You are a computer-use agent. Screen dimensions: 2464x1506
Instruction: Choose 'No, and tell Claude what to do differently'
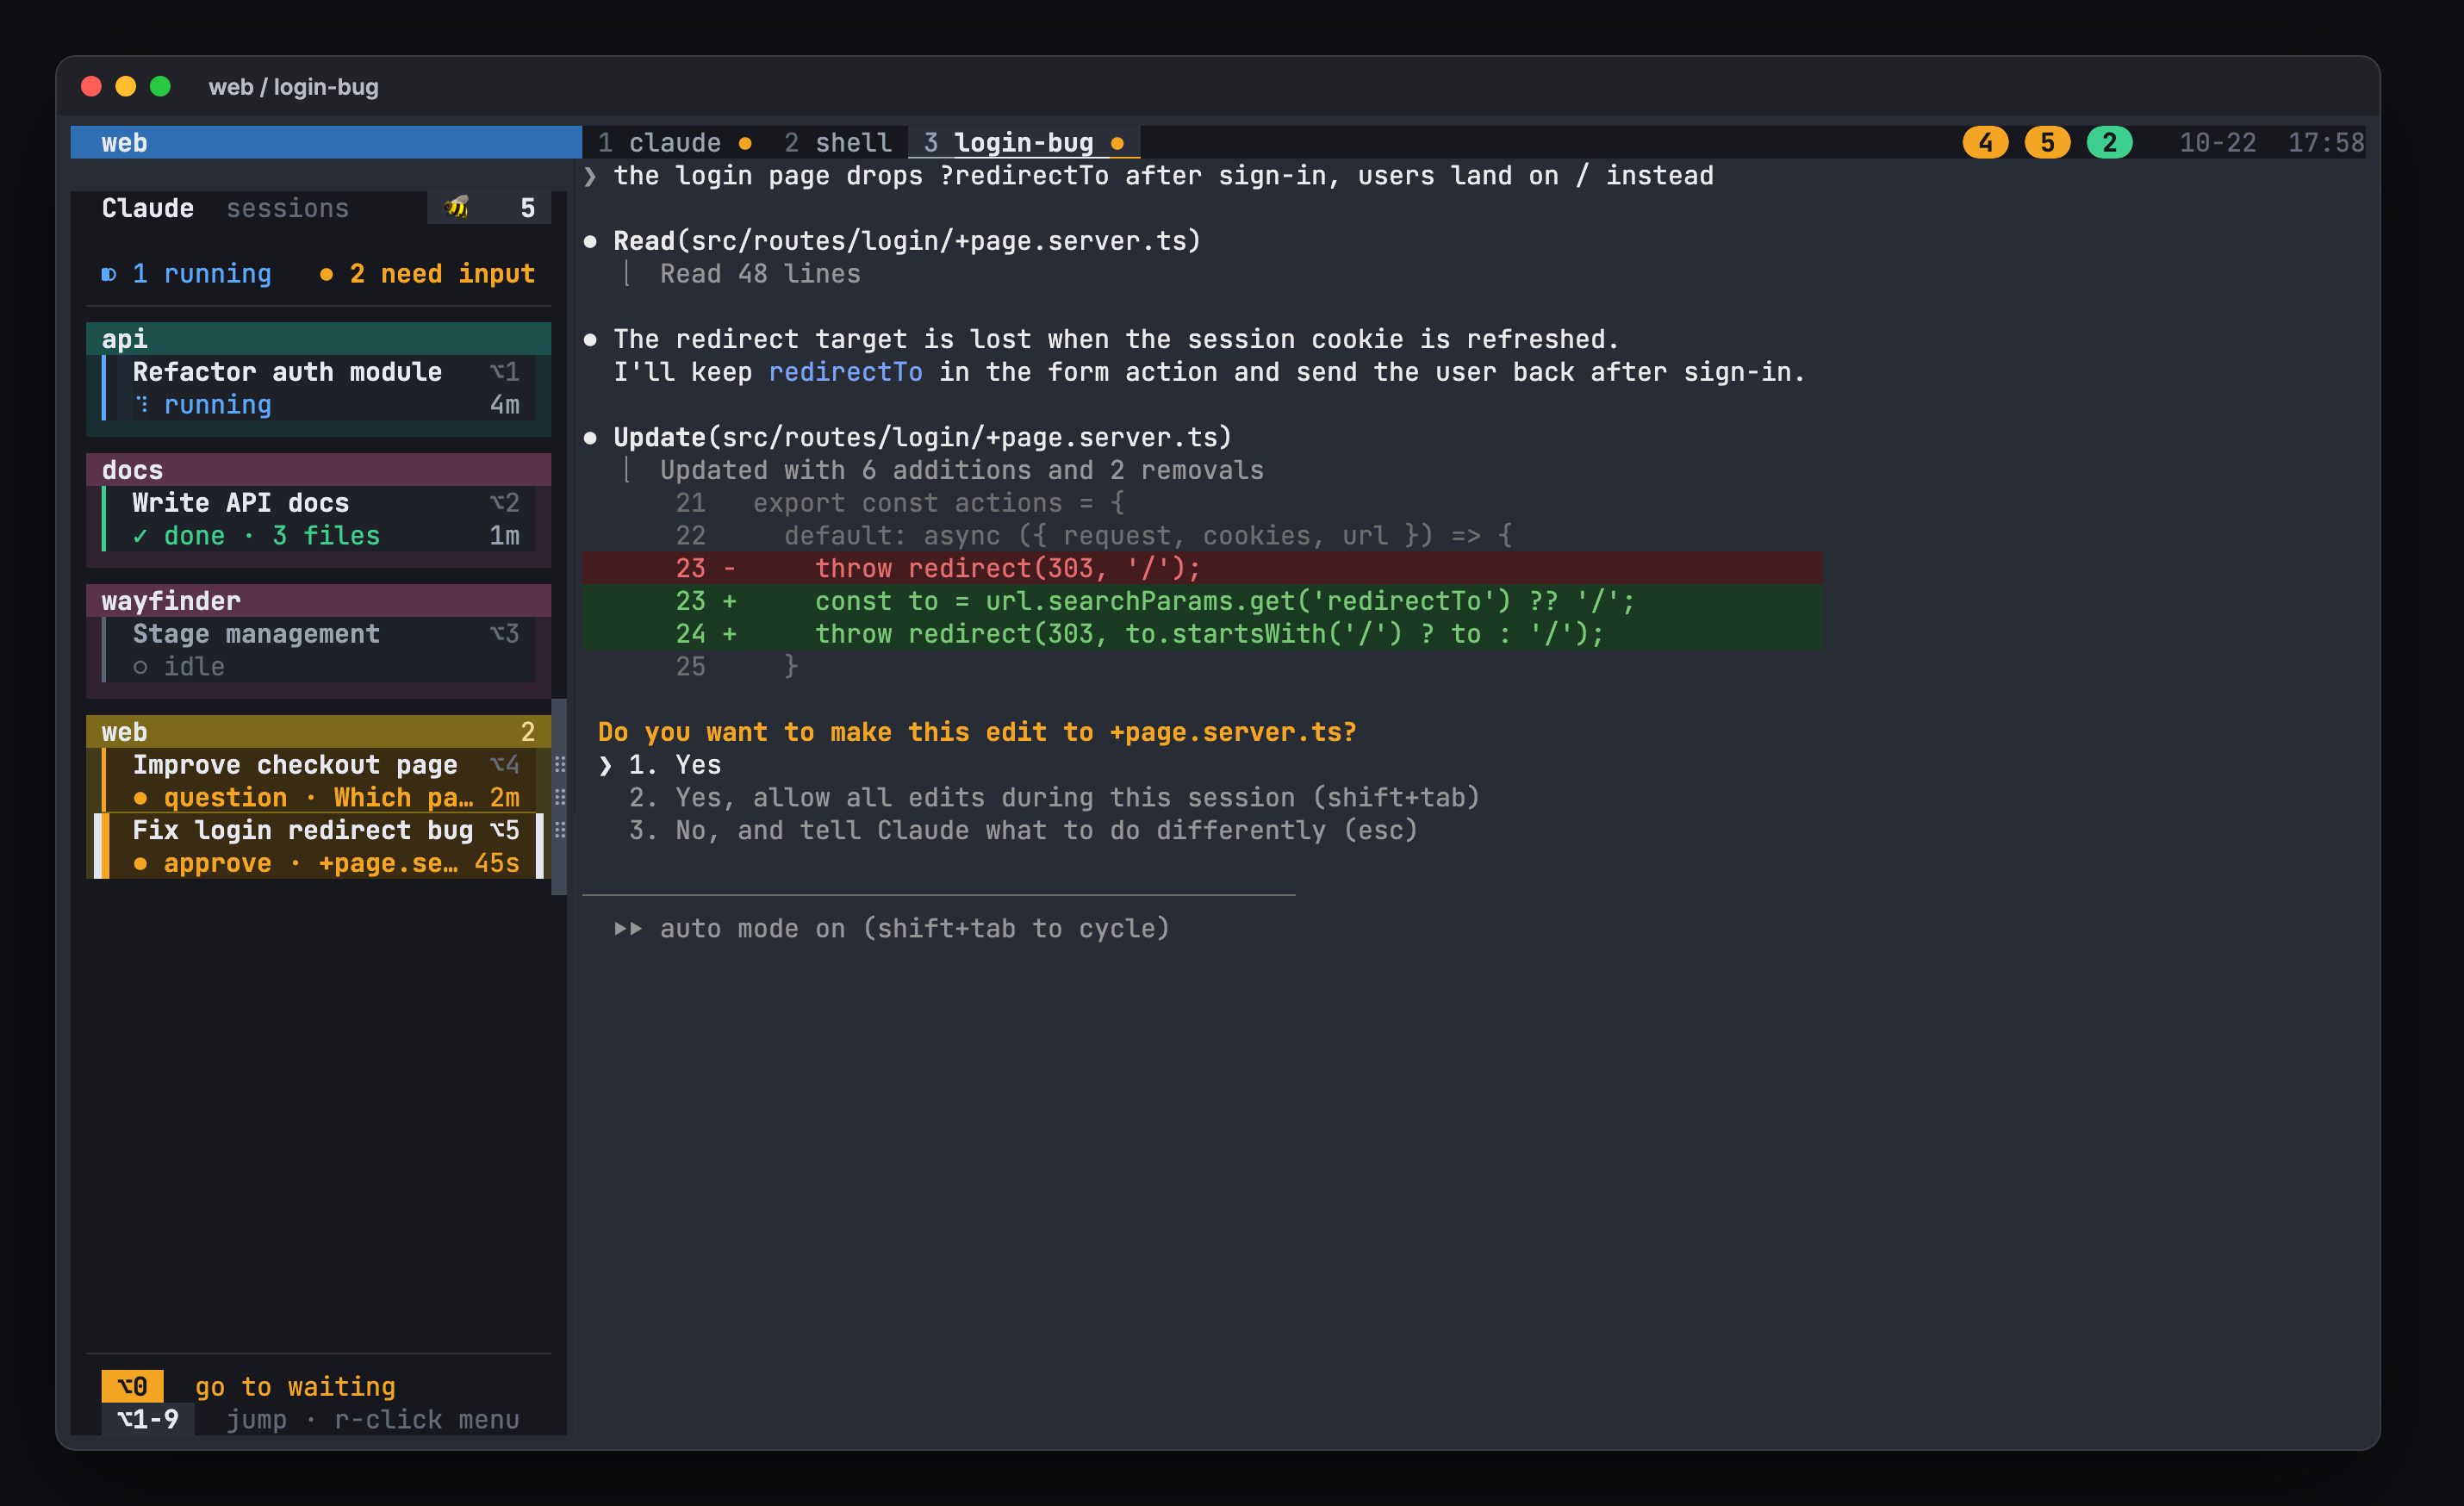(1023, 830)
